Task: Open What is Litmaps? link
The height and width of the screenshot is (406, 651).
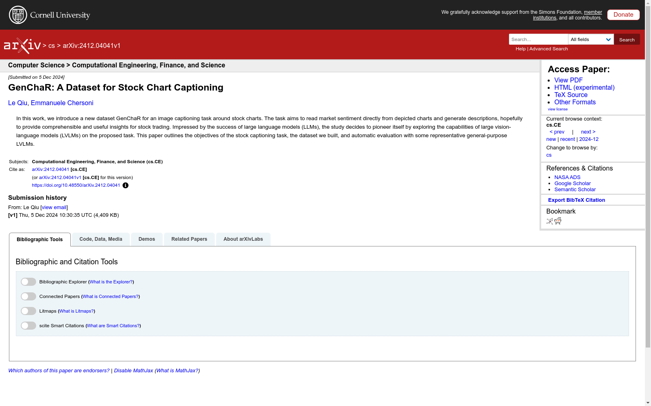Action: (x=76, y=311)
